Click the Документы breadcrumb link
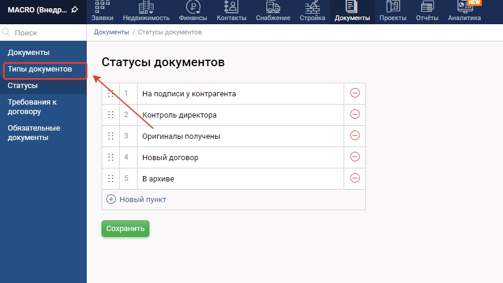The width and height of the screenshot is (503, 283). (x=111, y=32)
